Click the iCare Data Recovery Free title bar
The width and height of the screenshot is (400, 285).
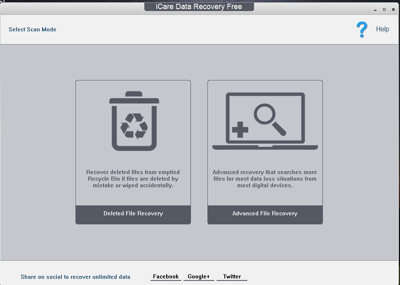click(199, 6)
